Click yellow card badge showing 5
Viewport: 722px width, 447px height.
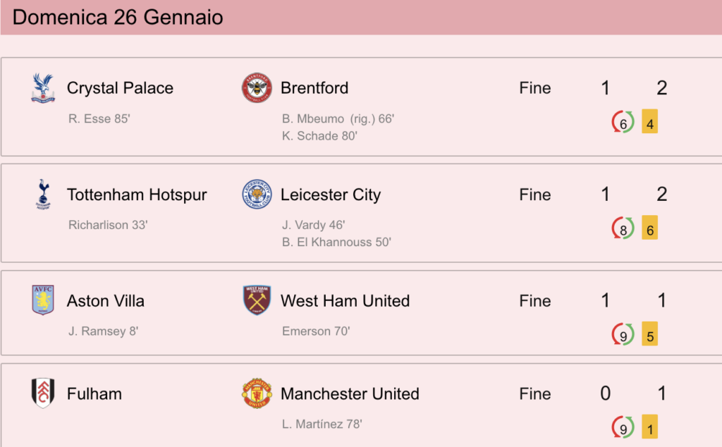[x=649, y=333]
